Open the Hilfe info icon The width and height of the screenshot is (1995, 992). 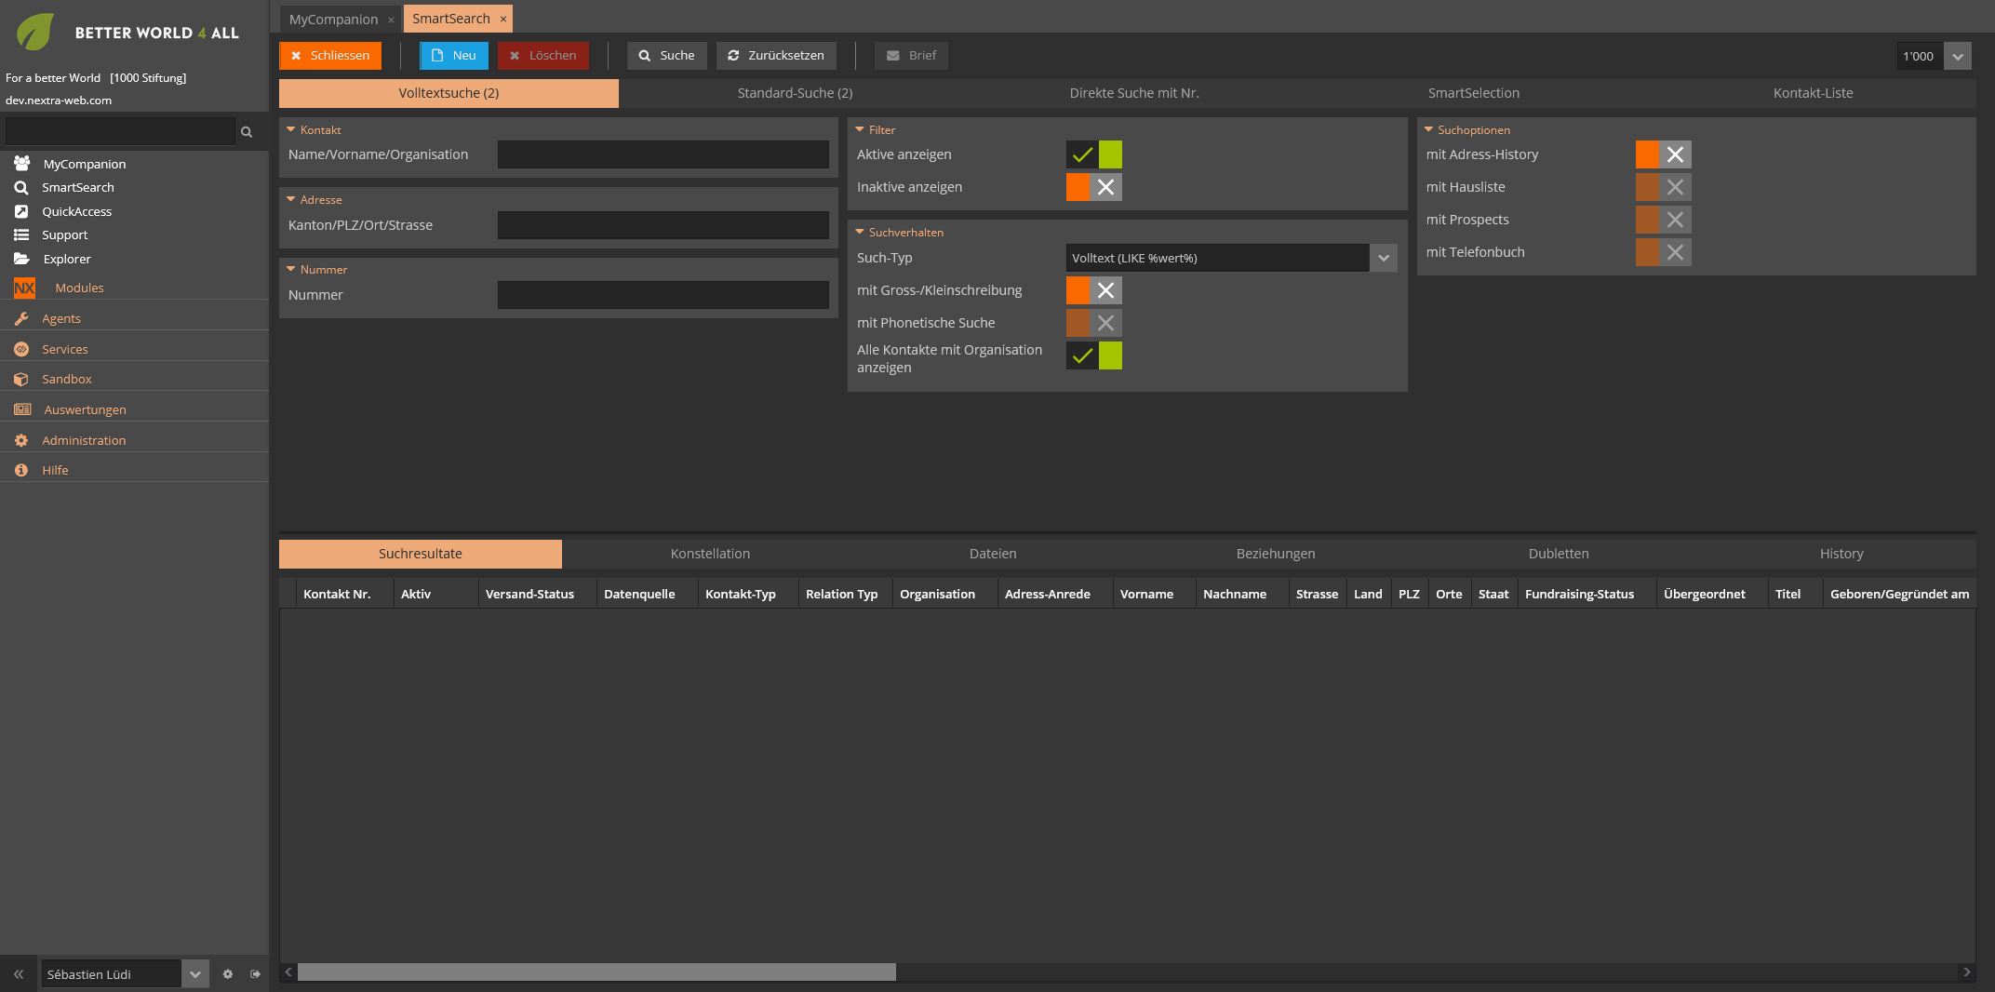21,470
